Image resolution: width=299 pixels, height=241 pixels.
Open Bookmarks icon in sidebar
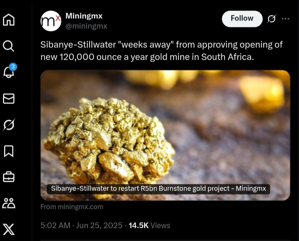pos(9,151)
